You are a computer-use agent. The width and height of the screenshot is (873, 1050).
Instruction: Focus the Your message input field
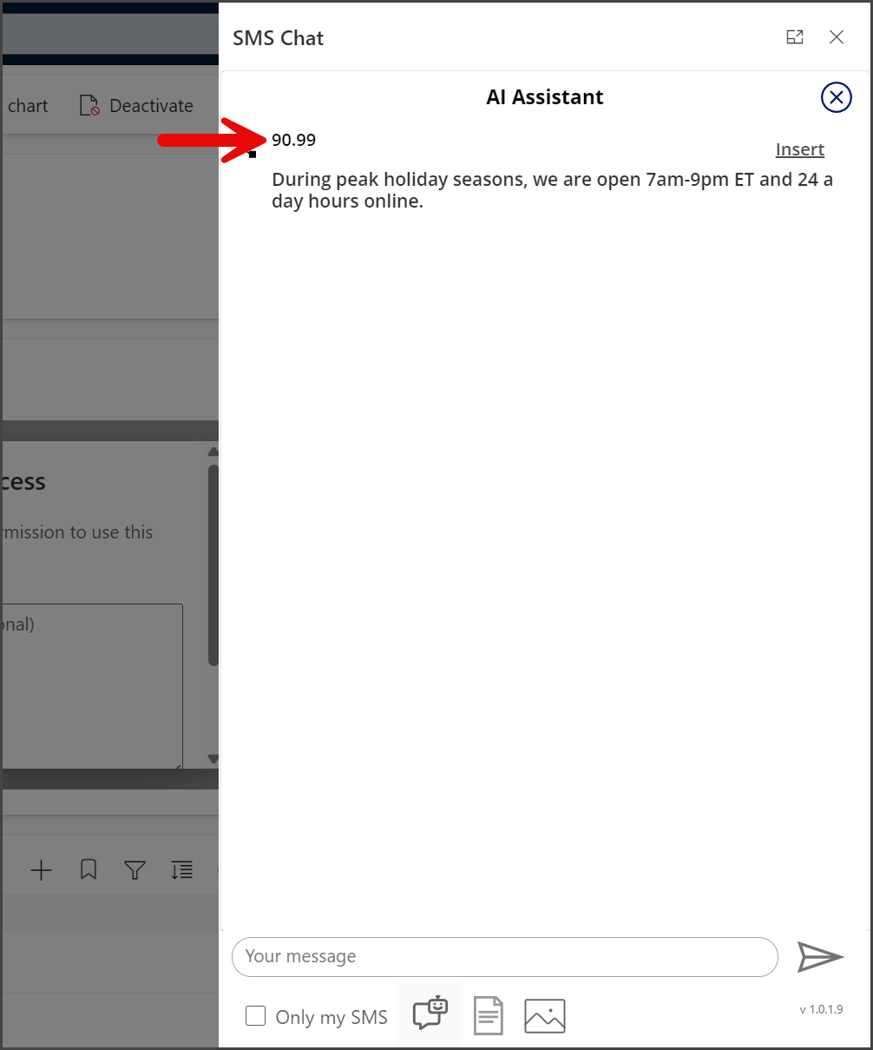[x=505, y=956]
